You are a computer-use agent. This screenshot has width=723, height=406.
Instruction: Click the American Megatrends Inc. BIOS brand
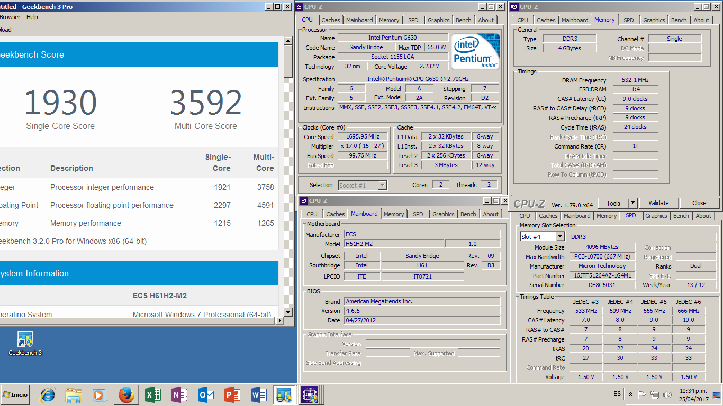tap(422, 301)
